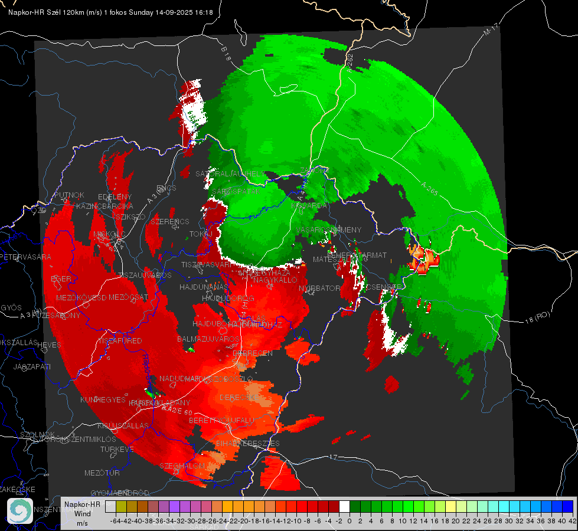Click the BALMAZÚJVÁROS city label

(x=208, y=339)
